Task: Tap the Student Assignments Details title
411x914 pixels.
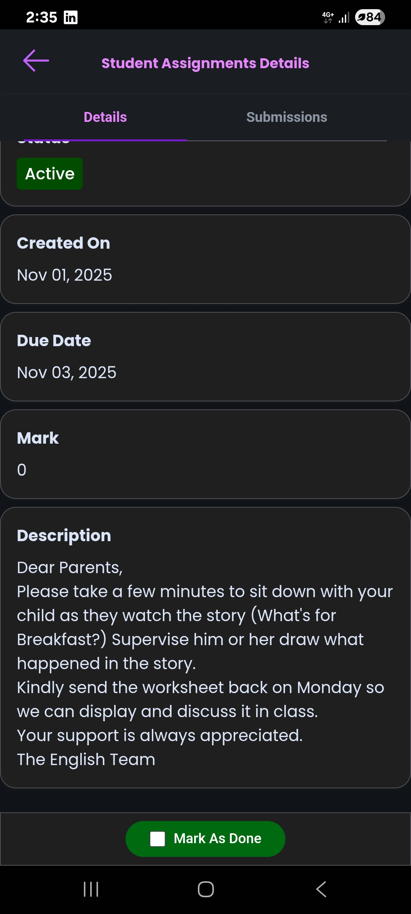Action: click(x=205, y=63)
